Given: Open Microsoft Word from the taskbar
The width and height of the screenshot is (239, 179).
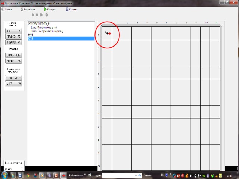Looking at the screenshot, I should (20, 176).
